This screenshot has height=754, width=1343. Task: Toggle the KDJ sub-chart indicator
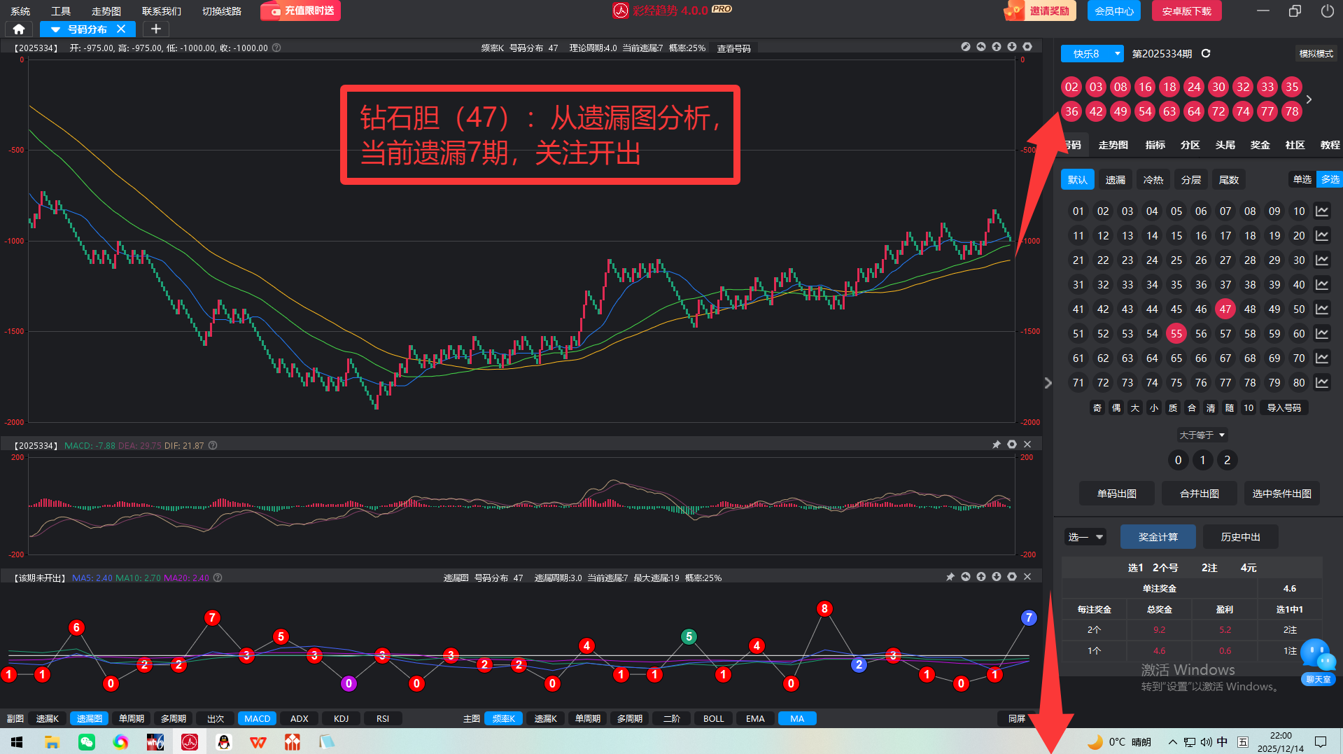click(x=341, y=718)
